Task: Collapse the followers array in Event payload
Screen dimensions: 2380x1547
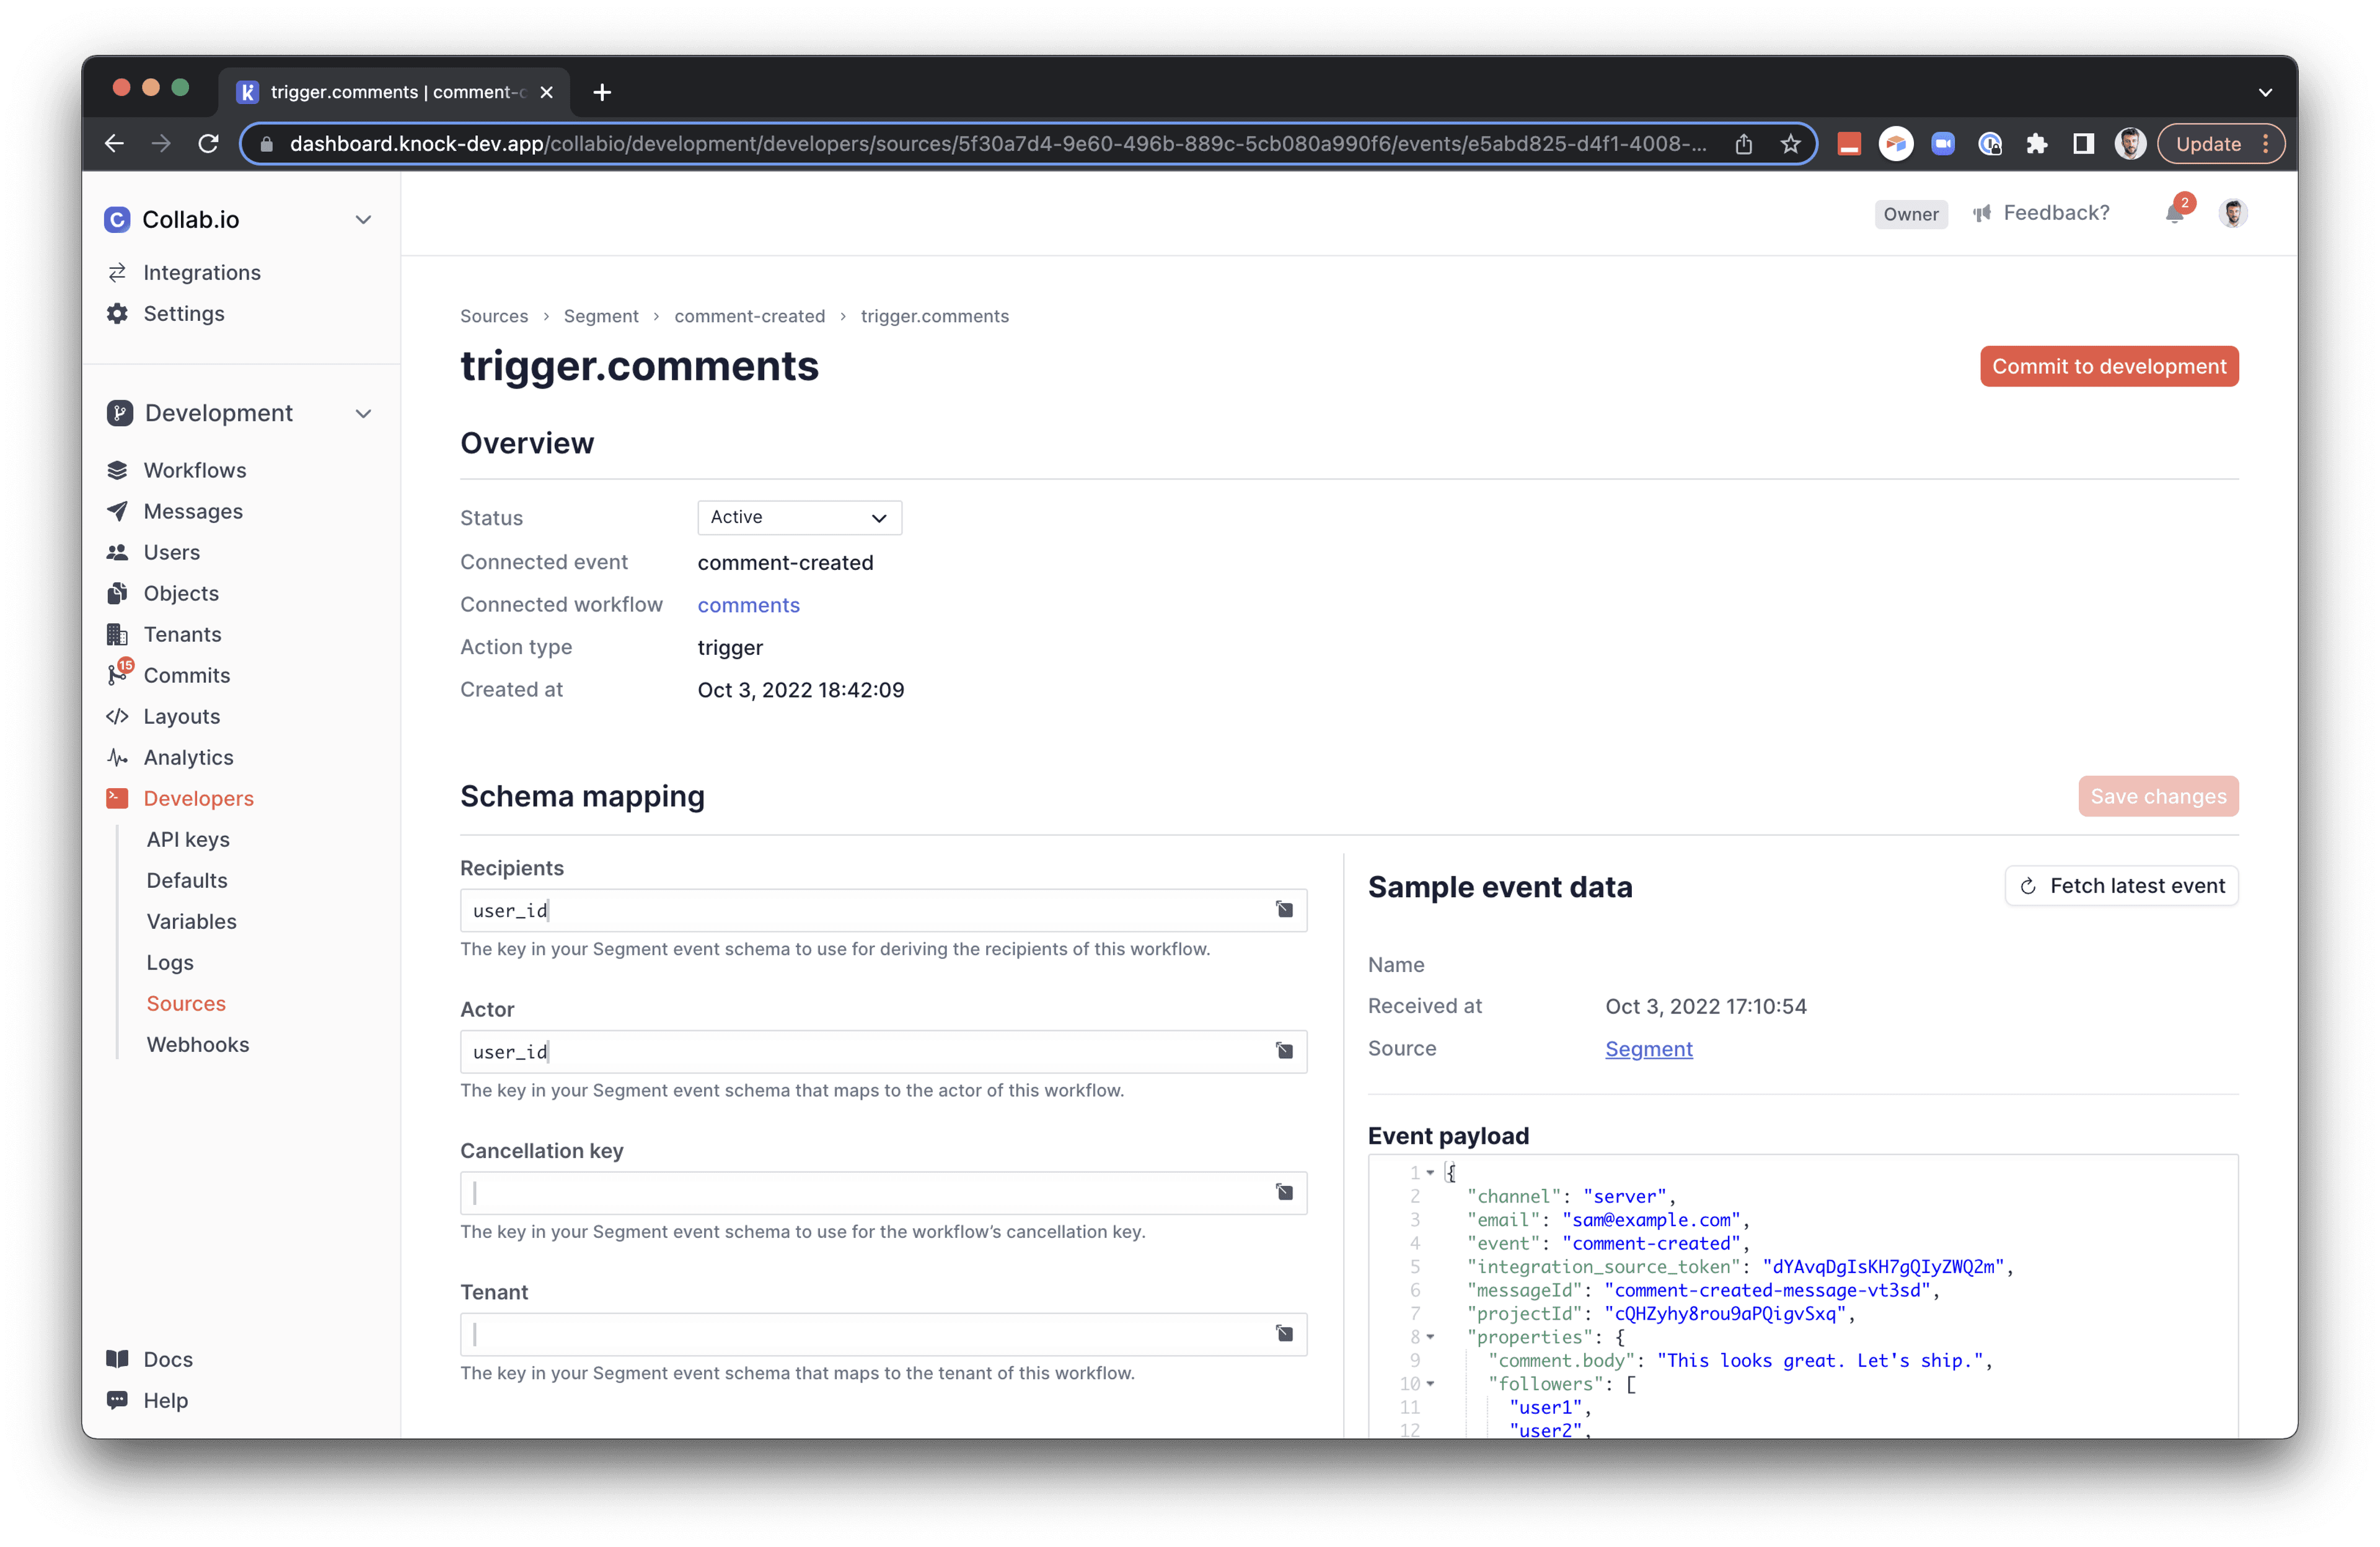Action: pyautogui.click(x=1430, y=1384)
